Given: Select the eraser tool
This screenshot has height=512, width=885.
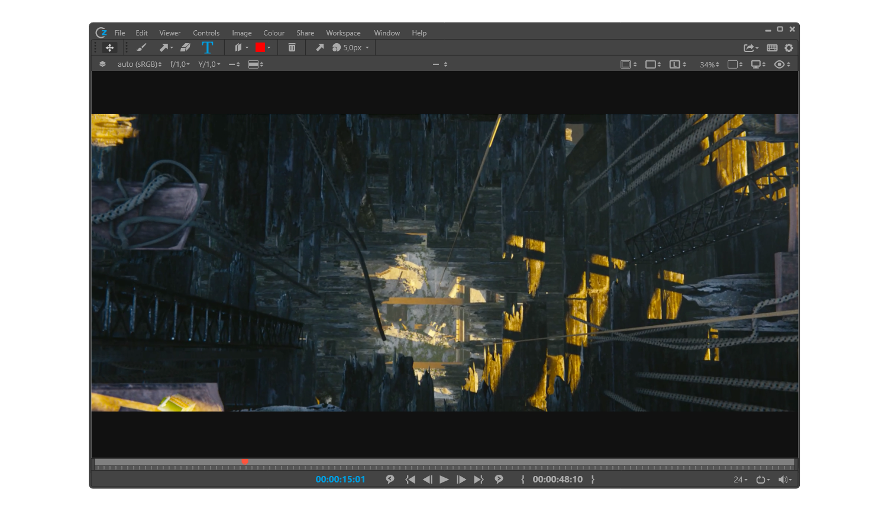Looking at the screenshot, I should click(x=185, y=48).
